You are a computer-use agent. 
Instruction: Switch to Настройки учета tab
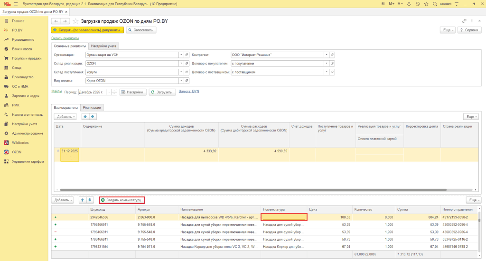pyautogui.click(x=103, y=46)
